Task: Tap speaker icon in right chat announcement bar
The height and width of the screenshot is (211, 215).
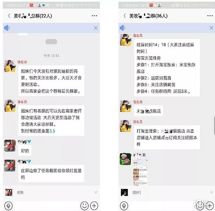Action: click(122, 28)
